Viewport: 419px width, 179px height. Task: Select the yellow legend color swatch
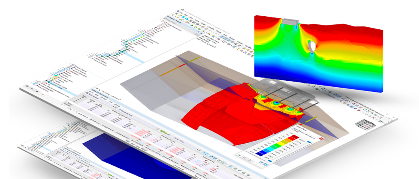click(281, 144)
